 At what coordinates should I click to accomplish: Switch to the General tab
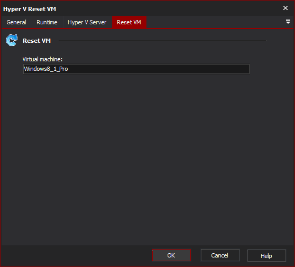coord(16,22)
